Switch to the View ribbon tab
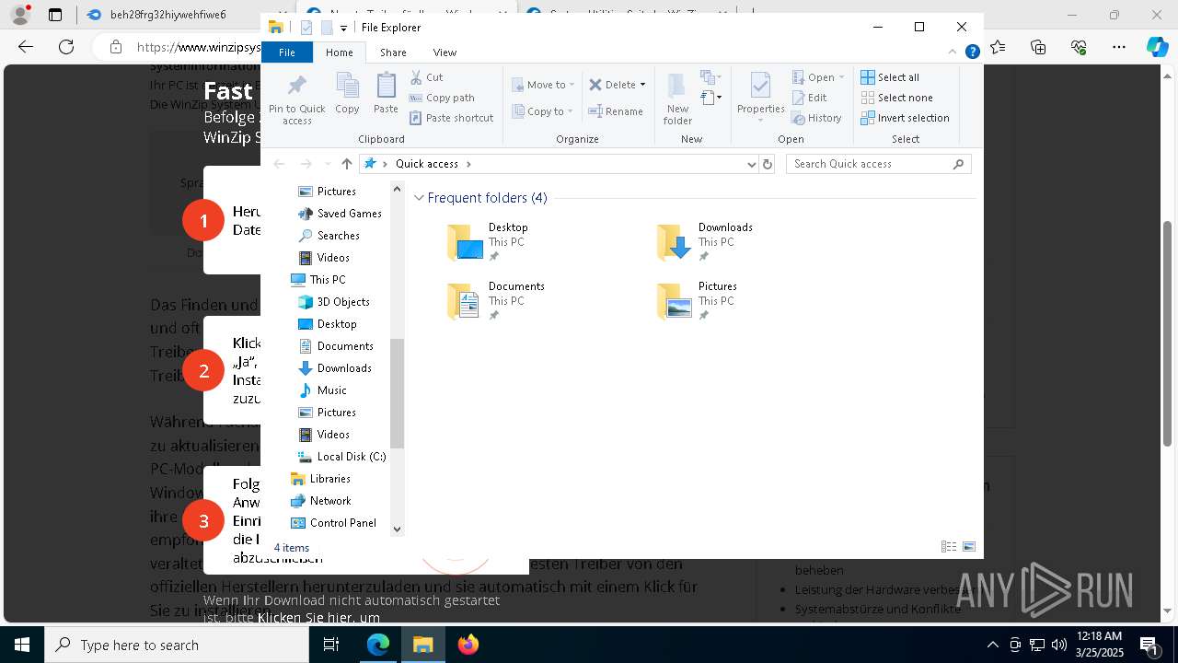1178x663 pixels. (x=445, y=52)
